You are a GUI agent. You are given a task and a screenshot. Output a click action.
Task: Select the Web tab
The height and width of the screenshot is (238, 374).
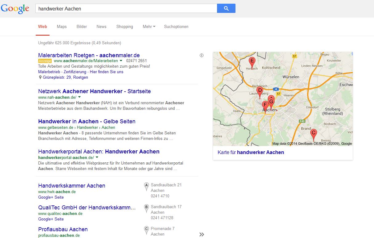[42, 27]
